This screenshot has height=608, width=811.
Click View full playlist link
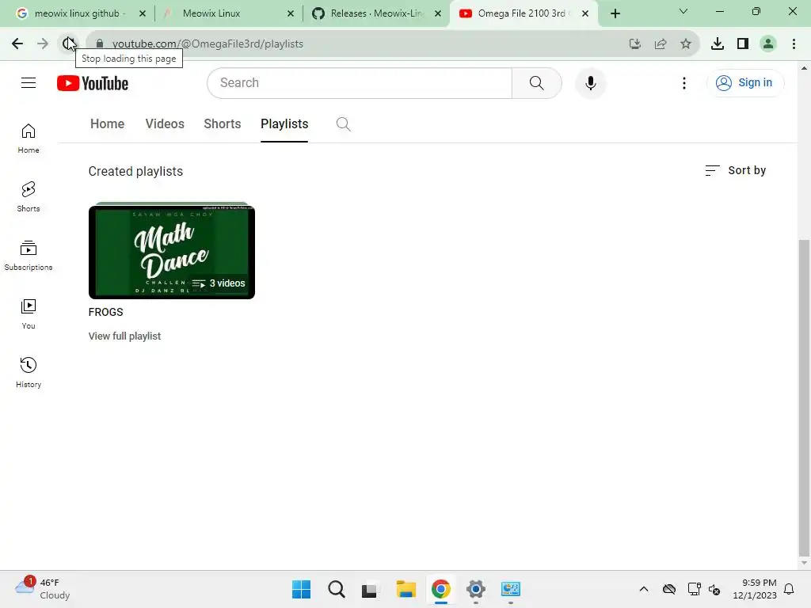(x=124, y=336)
